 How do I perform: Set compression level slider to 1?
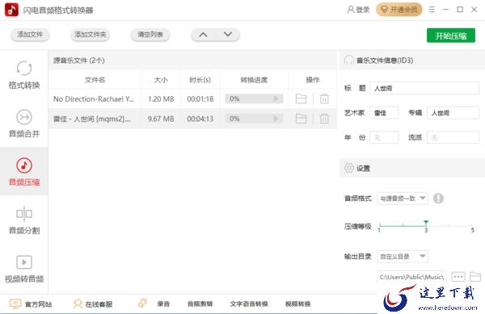point(380,225)
